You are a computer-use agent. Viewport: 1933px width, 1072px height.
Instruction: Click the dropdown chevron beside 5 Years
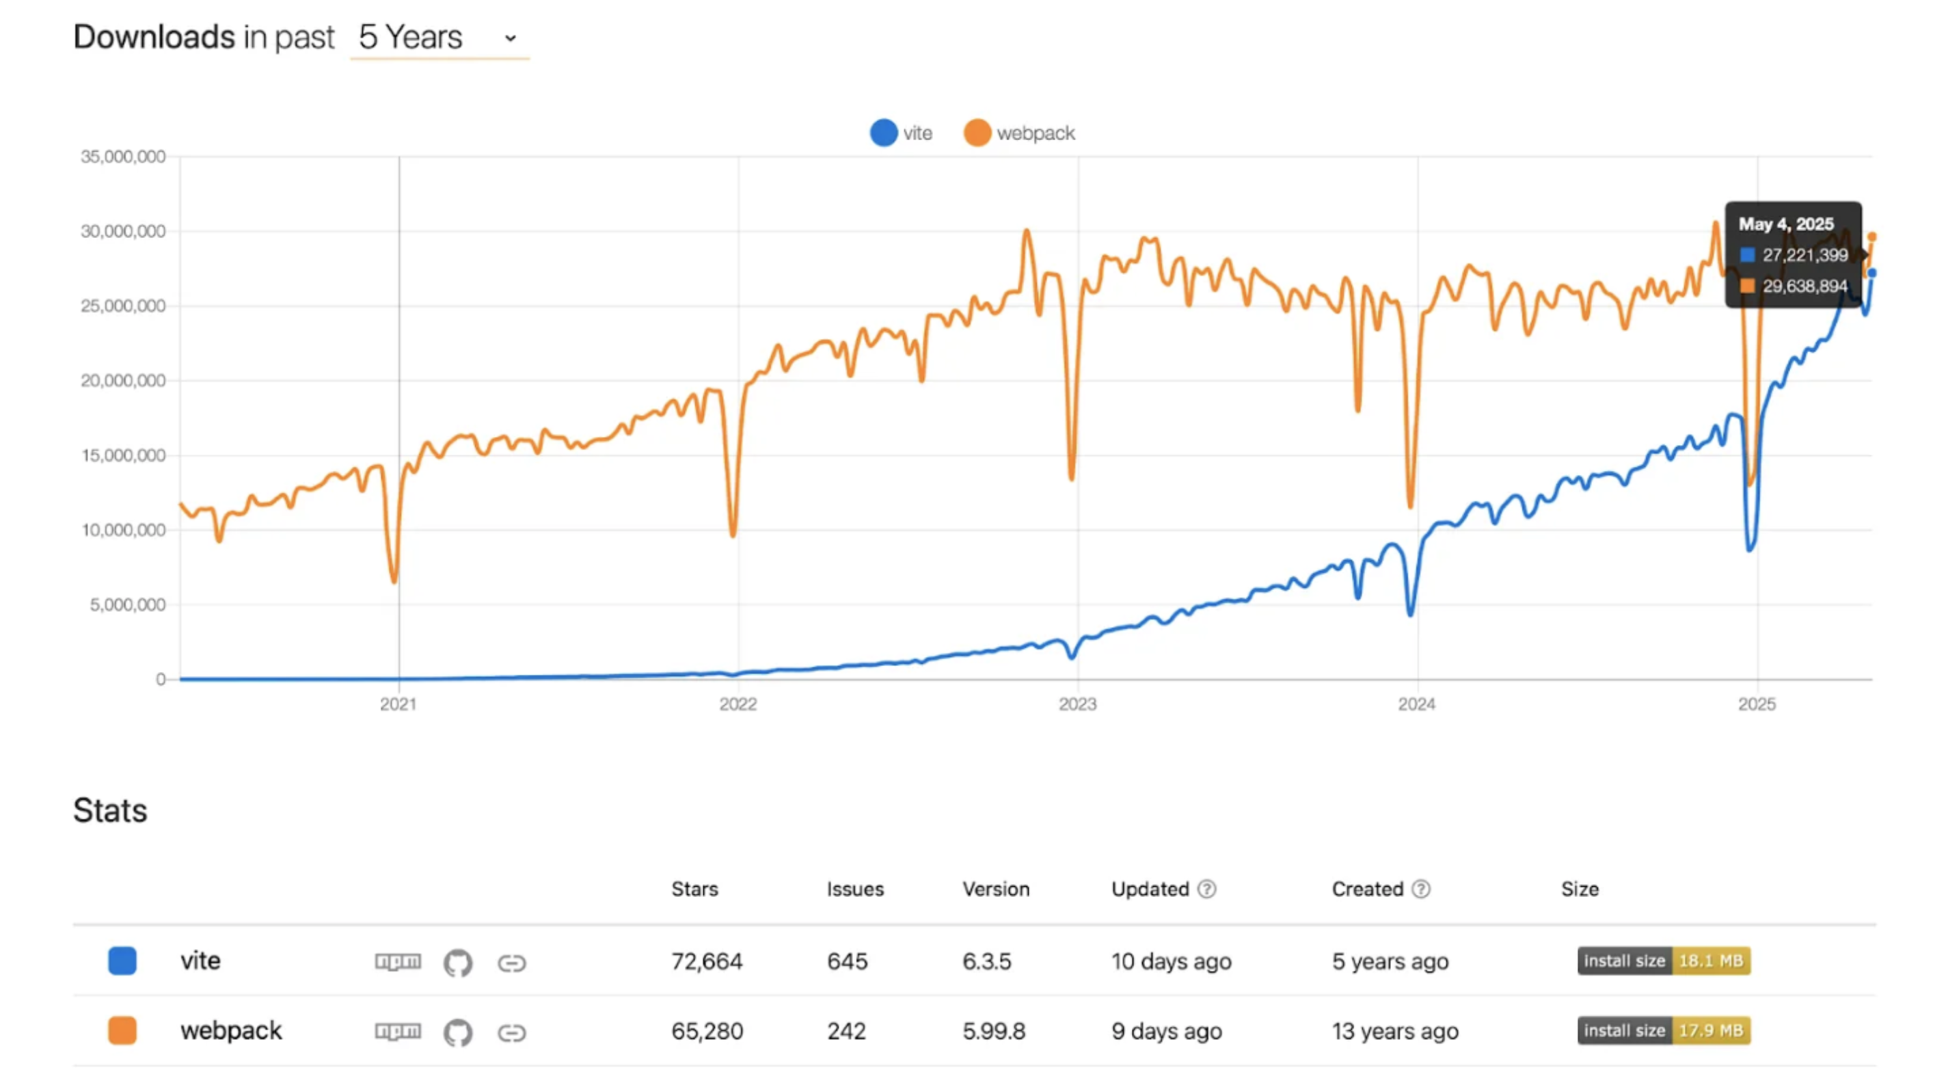pos(511,38)
